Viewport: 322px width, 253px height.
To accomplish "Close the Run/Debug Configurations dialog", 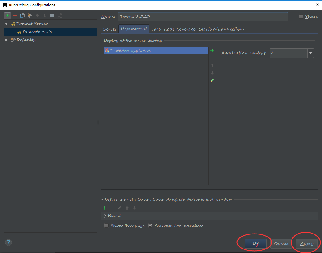I will click(317, 5).
